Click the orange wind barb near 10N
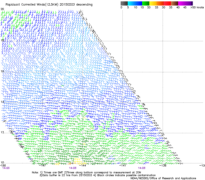The image size is (205, 180). click(70, 164)
